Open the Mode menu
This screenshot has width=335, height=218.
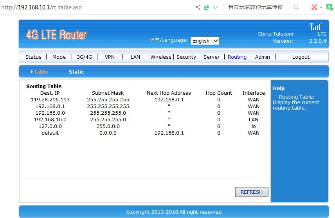59,57
